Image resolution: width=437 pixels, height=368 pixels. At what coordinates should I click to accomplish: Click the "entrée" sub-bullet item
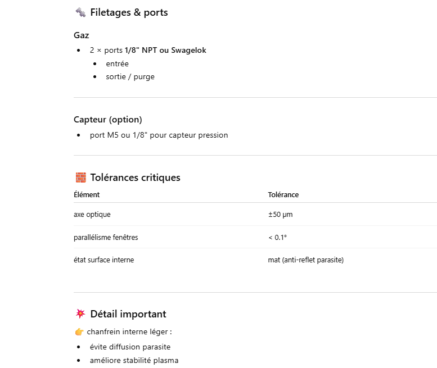[117, 63]
